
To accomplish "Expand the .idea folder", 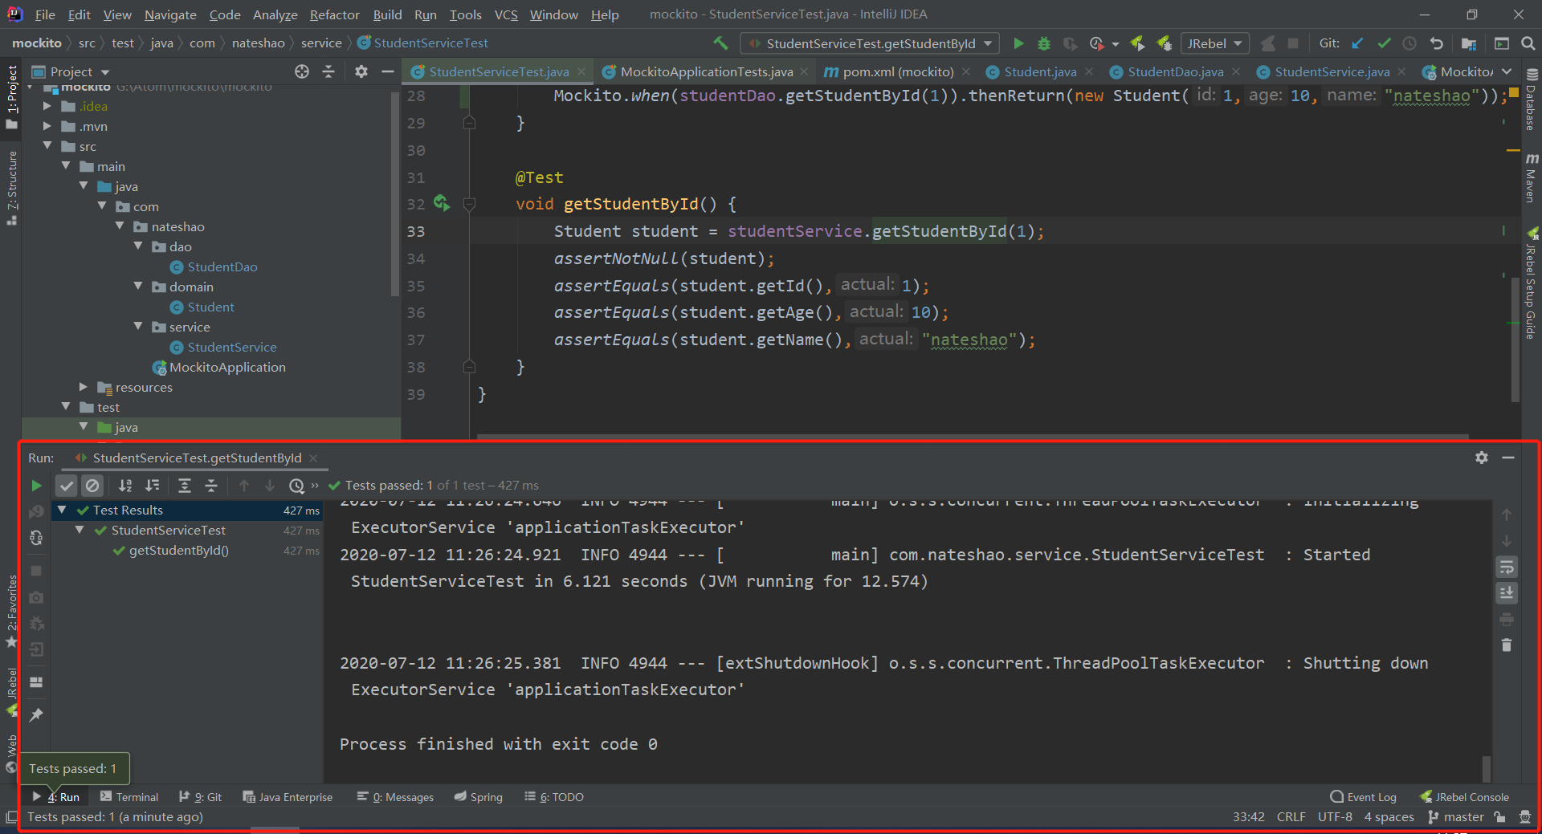I will click(x=47, y=106).
